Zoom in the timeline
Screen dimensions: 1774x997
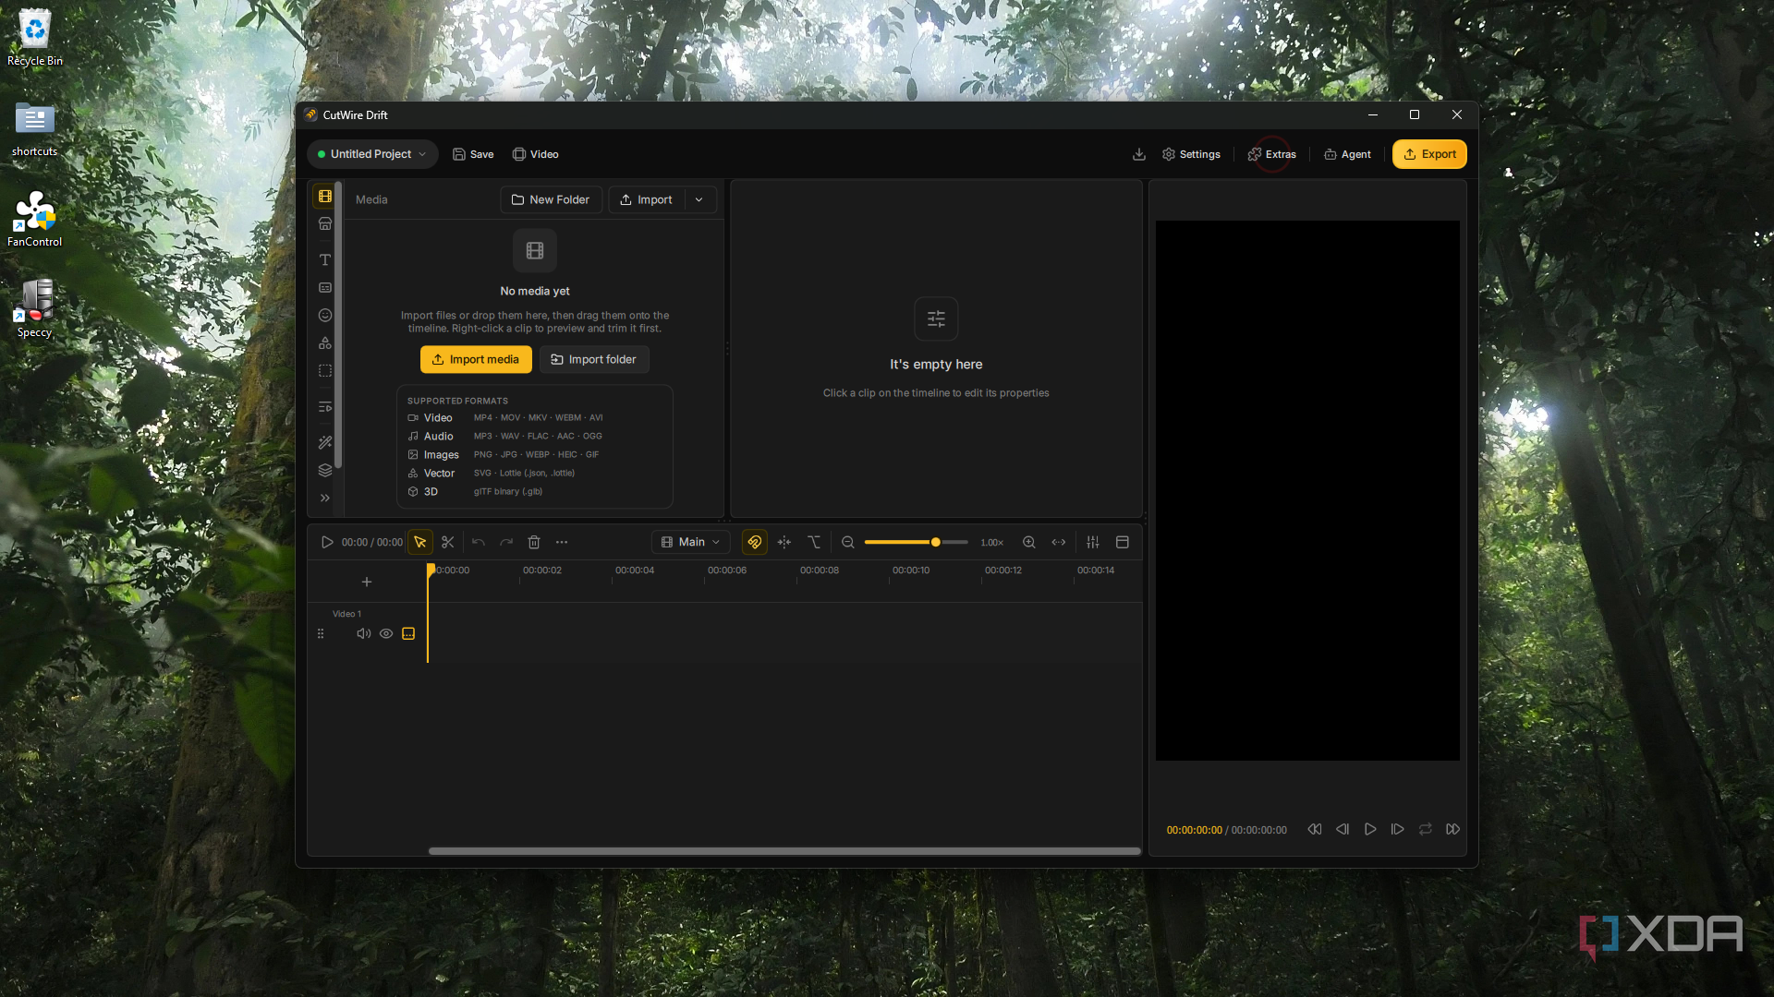point(1029,542)
